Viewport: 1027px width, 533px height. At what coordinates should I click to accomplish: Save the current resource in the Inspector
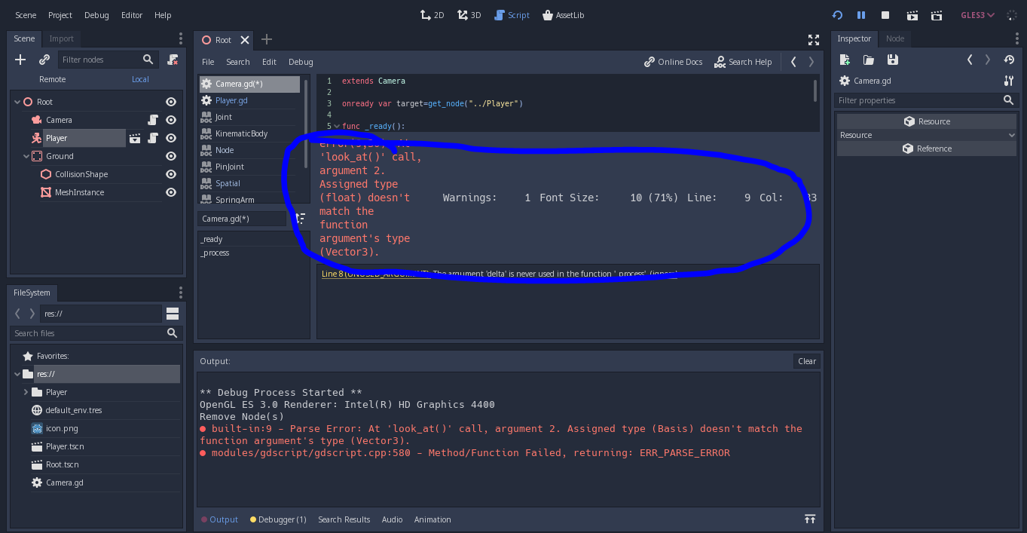pos(894,59)
